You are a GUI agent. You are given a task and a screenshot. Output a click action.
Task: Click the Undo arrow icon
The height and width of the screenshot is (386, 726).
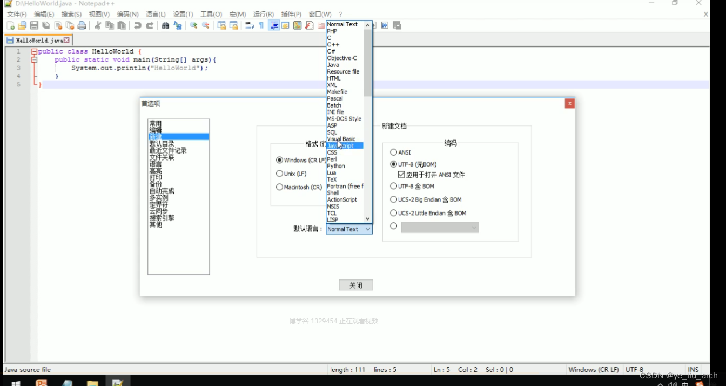(x=138, y=25)
